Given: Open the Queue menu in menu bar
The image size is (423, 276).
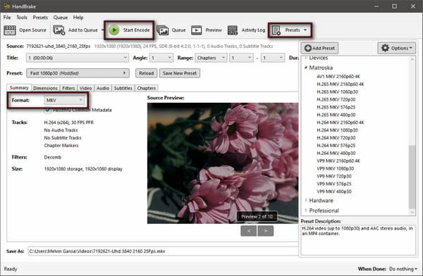Looking at the screenshot, I should point(61,18).
